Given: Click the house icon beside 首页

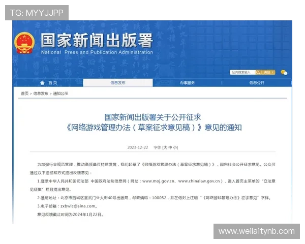Looking at the screenshot, I should coord(42,83).
